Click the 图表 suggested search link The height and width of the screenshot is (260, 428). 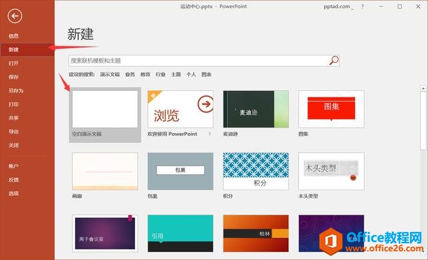pyautogui.click(x=207, y=74)
